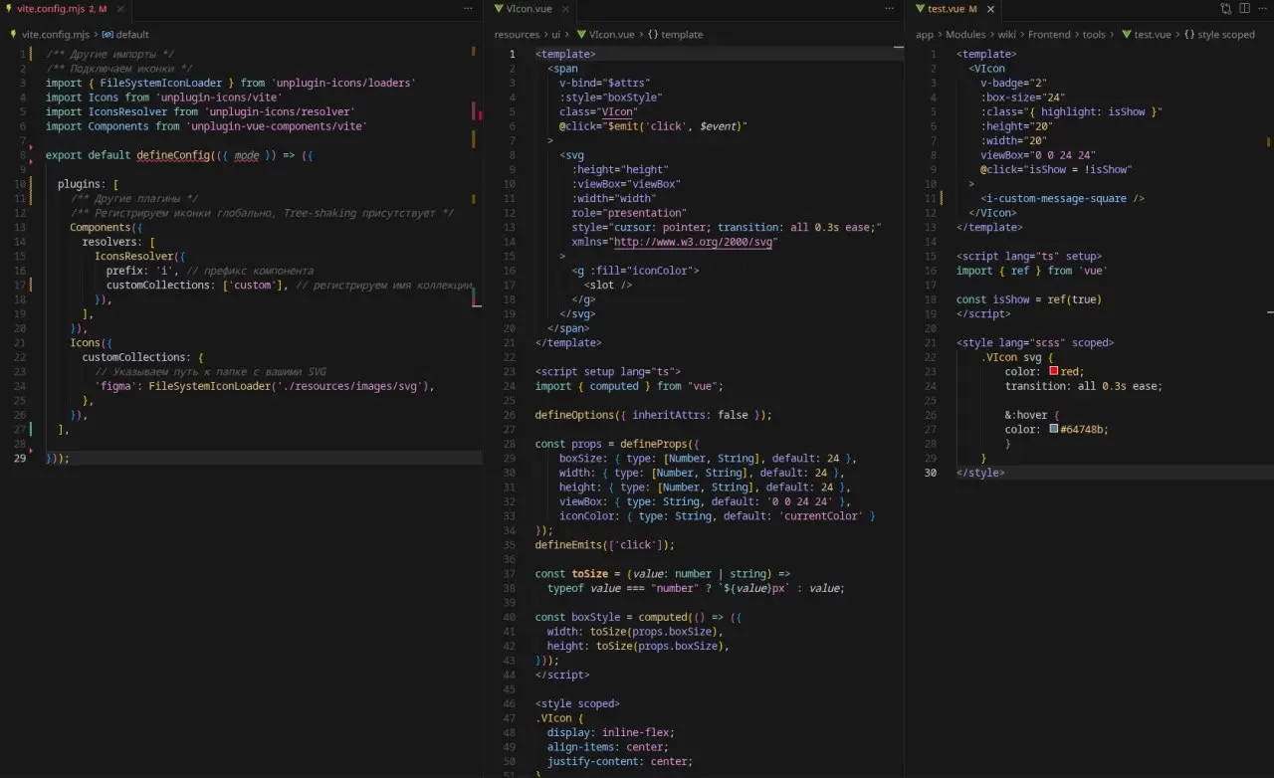This screenshot has height=778, width=1274.
Task: Open the 'ui' folder breadcrumb
Action: (555, 34)
